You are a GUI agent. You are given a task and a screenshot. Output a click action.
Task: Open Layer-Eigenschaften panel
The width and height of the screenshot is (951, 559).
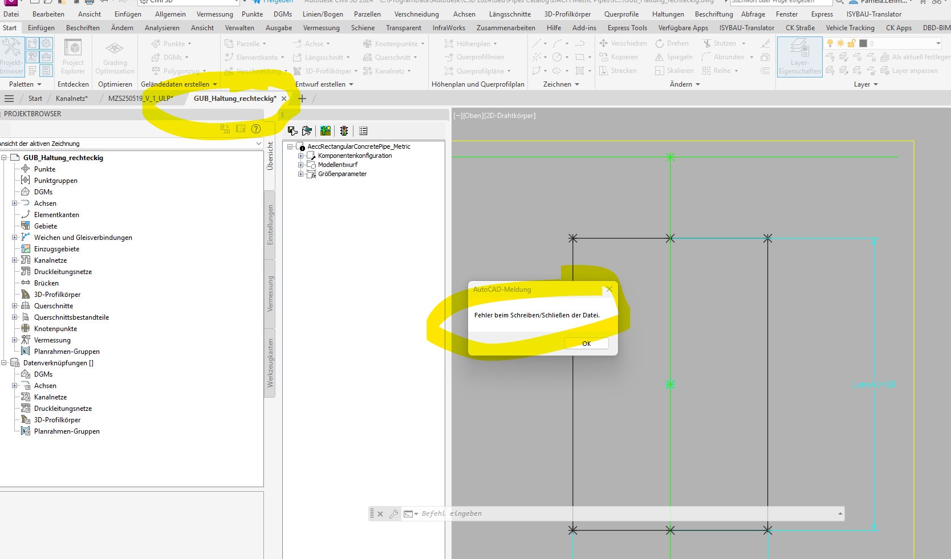(x=799, y=56)
